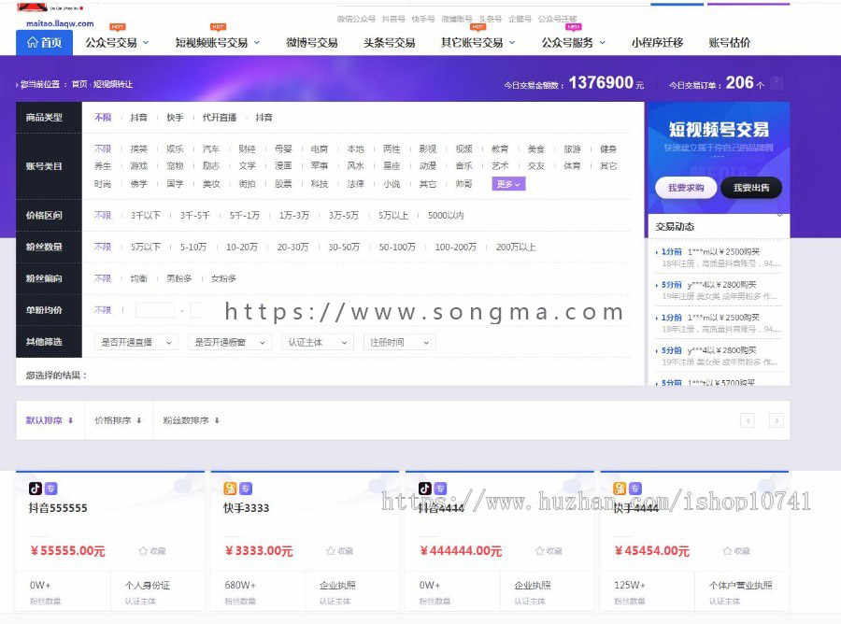Favorite the 快手4444 listing
Screen dimensions: 841x624
click(736, 550)
